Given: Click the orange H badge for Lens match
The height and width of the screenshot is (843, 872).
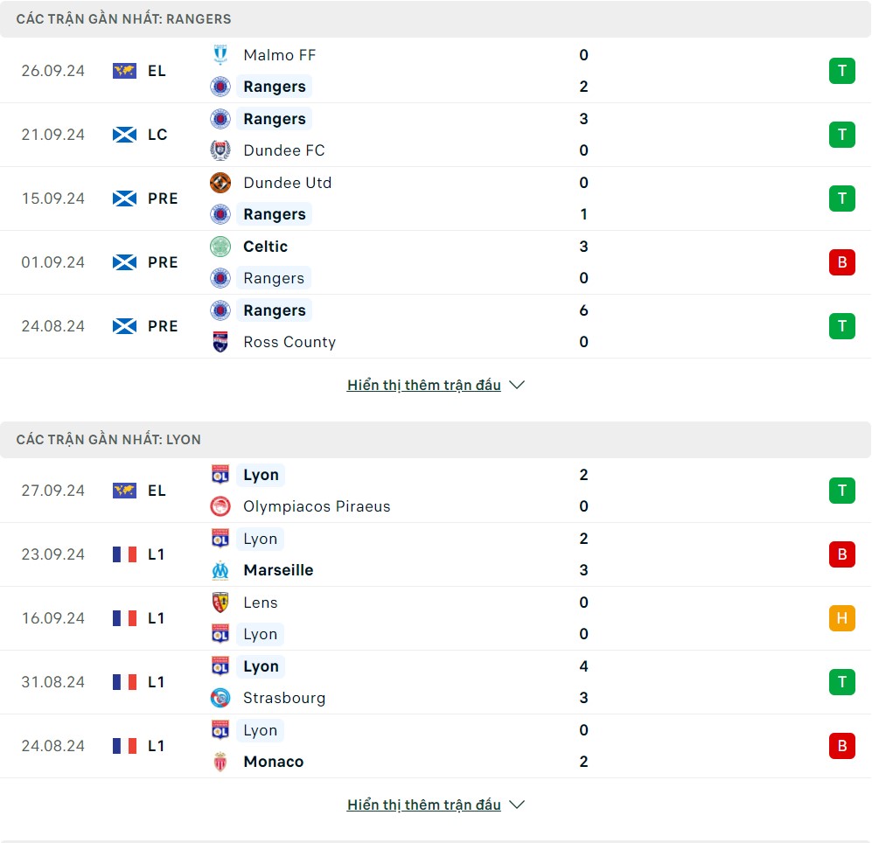Looking at the screenshot, I should click(x=842, y=617).
